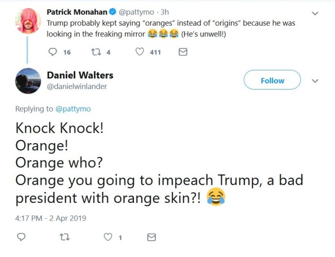View Daniel Walters' profile avatar

point(28,80)
